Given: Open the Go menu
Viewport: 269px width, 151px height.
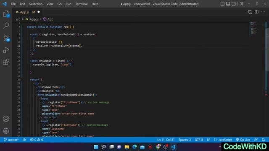Looking at the screenshot, I should 59,4.
